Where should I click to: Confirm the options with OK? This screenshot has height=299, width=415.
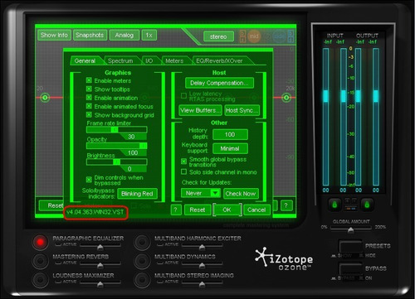click(x=227, y=210)
